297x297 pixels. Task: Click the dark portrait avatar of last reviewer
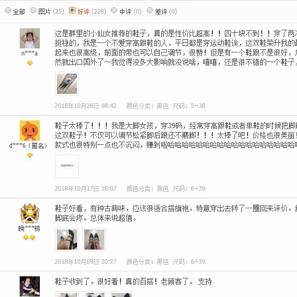(30, 286)
